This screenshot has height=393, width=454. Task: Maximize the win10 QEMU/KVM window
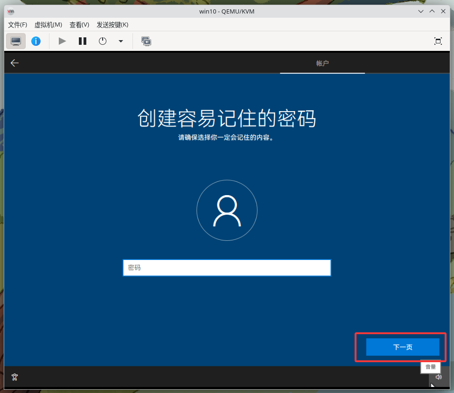tap(432, 11)
